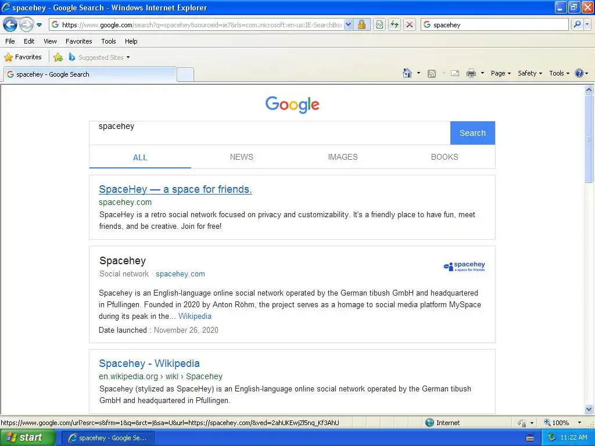595x446 pixels.
Task: Open the Wikipedia link after the description
Action: pyautogui.click(x=195, y=316)
